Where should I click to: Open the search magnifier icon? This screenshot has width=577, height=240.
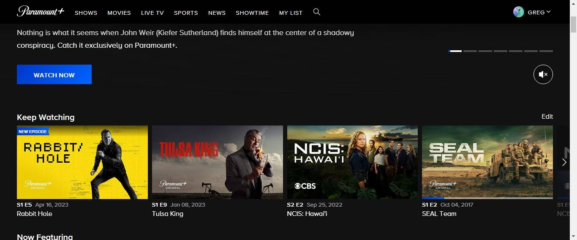[317, 12]
